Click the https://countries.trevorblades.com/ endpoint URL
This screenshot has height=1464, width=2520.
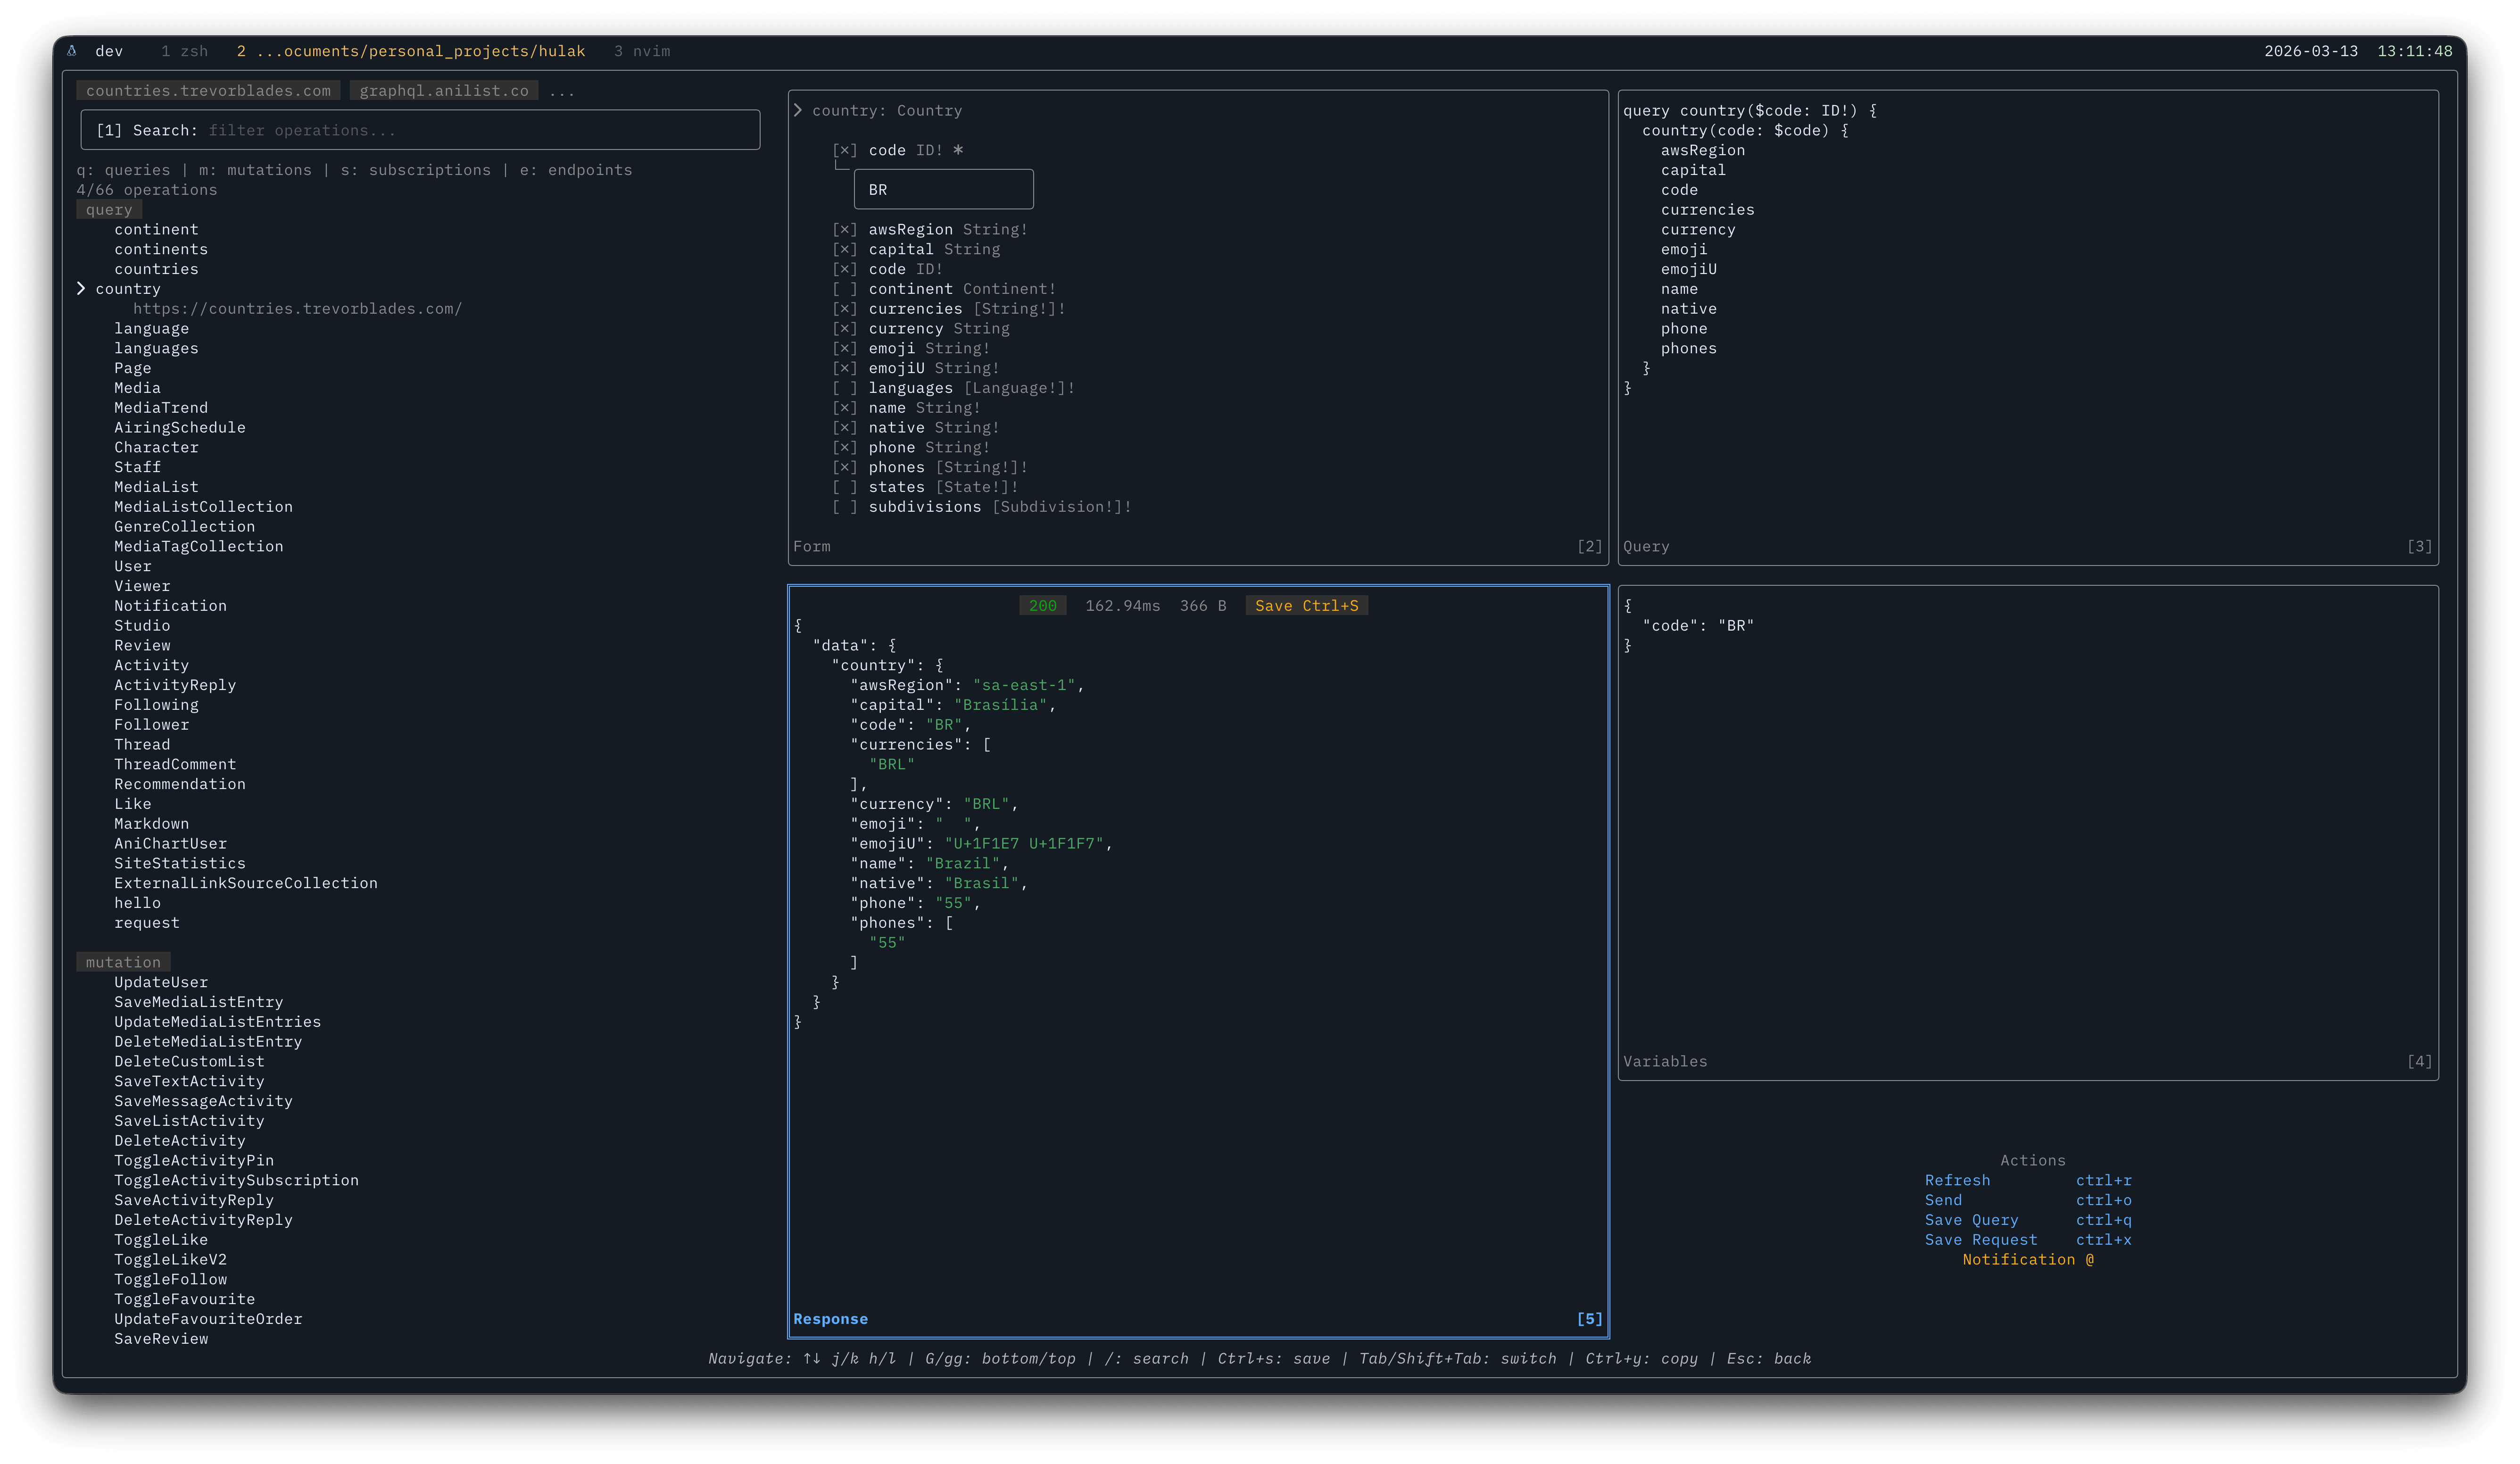point(298,309)
